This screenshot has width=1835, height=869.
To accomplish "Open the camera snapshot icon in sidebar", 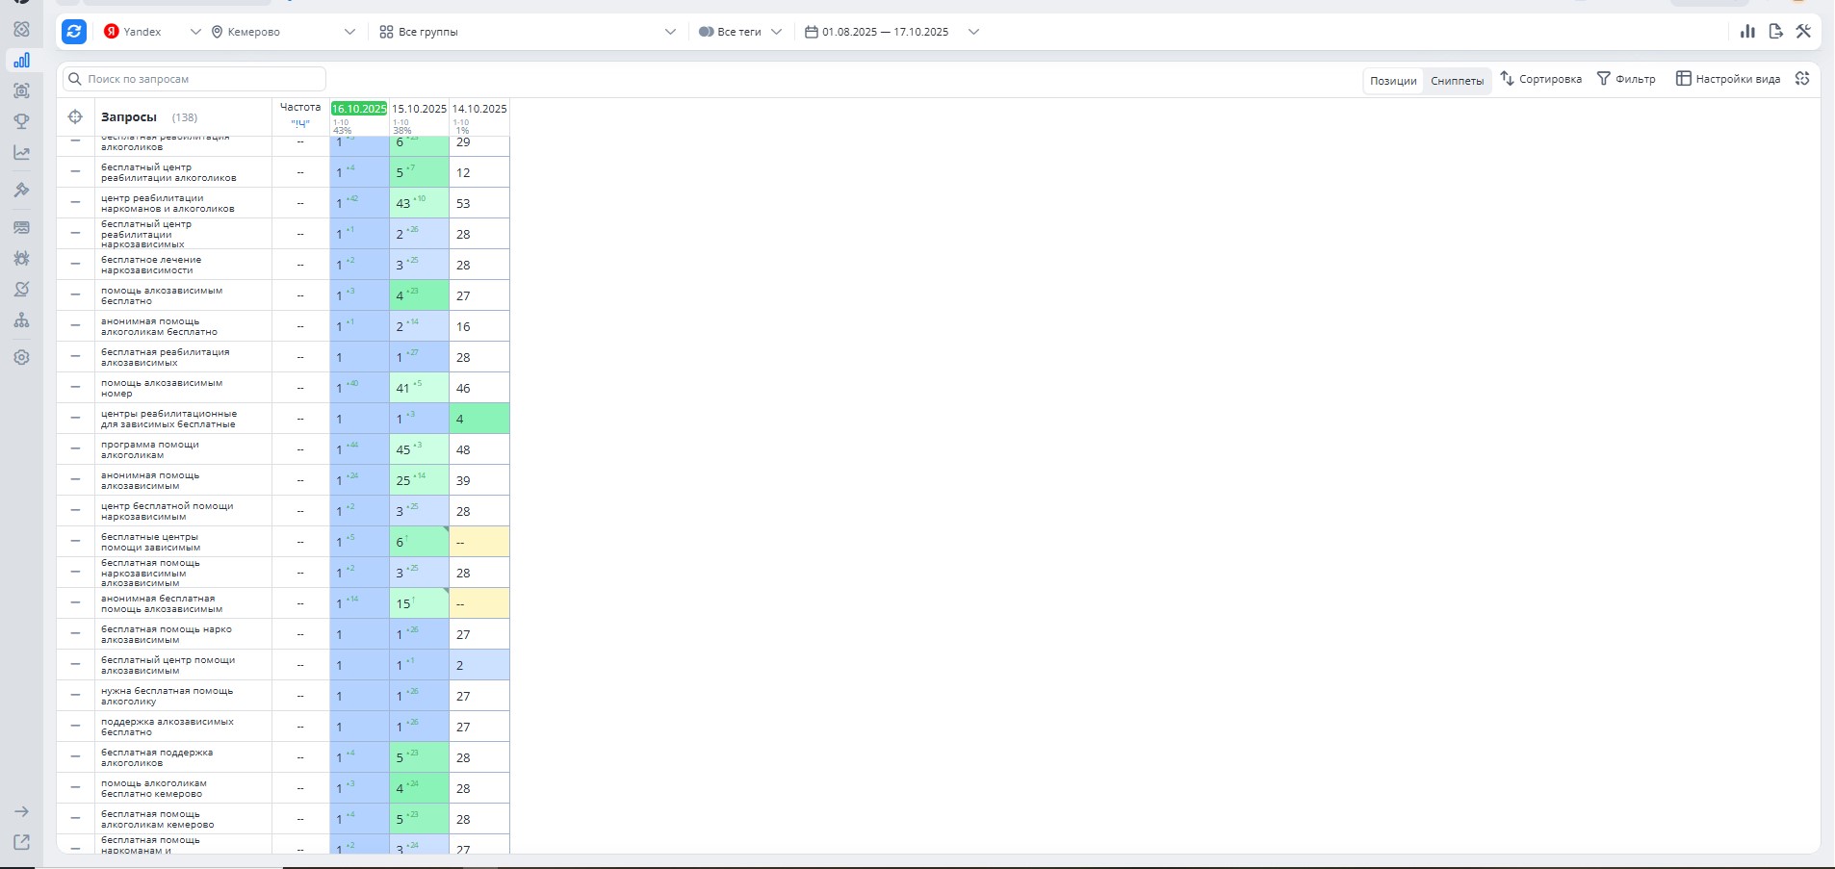I will 21,90.
